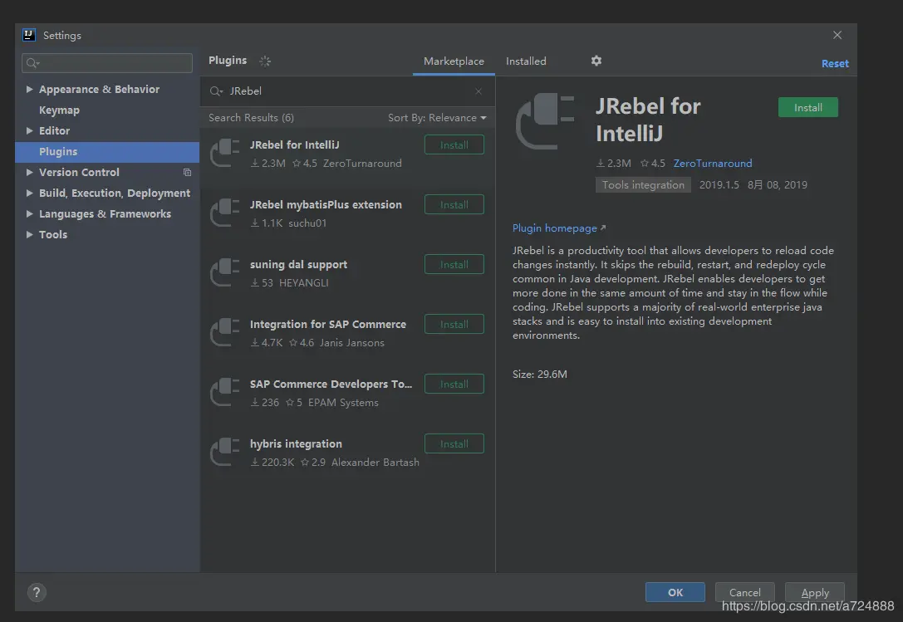
Task: Open the plugins gear settings icon
Action: pyautogui.click(x=596, y=61)
